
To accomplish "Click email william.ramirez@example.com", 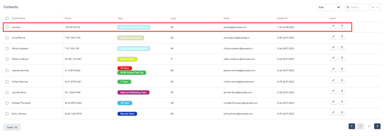I will click(239, 82).
